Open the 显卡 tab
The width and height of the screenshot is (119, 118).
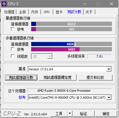[59, 12]
